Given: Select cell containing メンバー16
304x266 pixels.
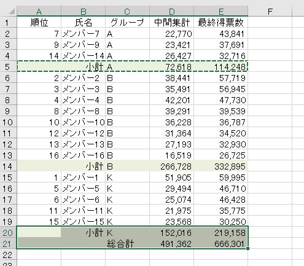Looking at the screenshot, I should point(83,155).
